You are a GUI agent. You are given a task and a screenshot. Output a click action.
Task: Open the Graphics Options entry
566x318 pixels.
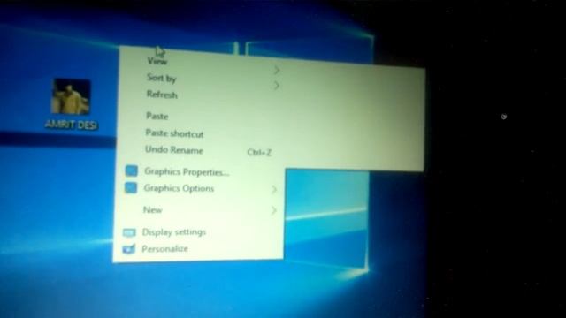(x=179, y=188)
